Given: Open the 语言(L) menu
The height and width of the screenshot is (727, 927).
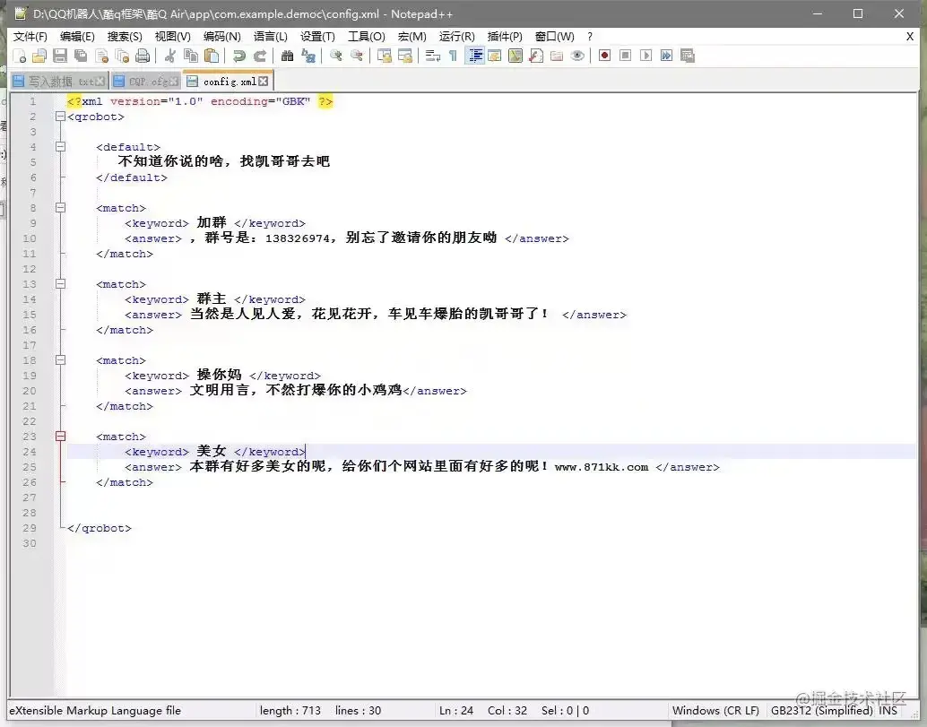Looking at the screenshot, I should [x=270, y=37].
